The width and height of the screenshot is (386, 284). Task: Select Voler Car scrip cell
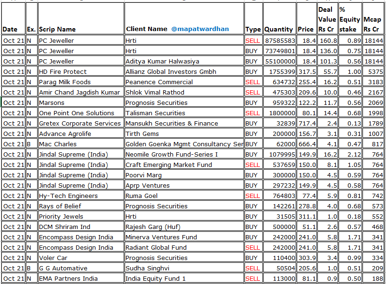coord(81,257)
